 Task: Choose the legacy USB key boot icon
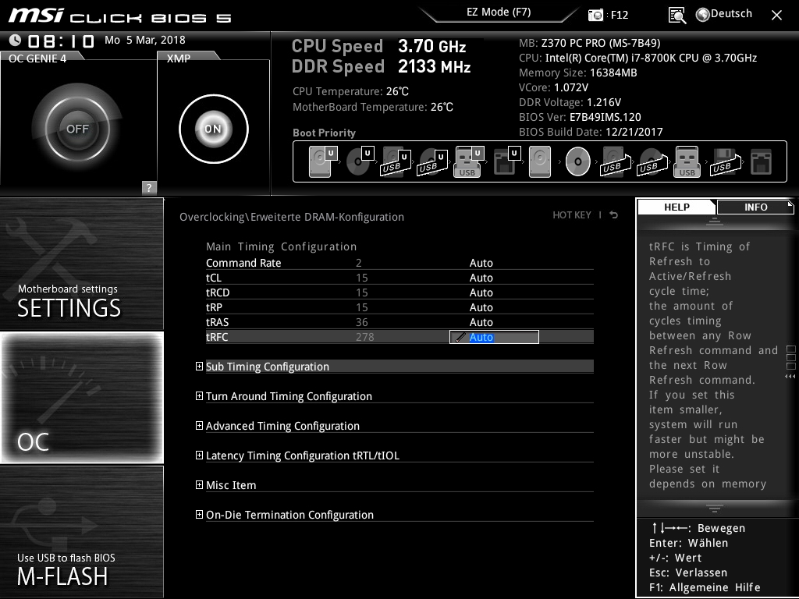point(687,162)
